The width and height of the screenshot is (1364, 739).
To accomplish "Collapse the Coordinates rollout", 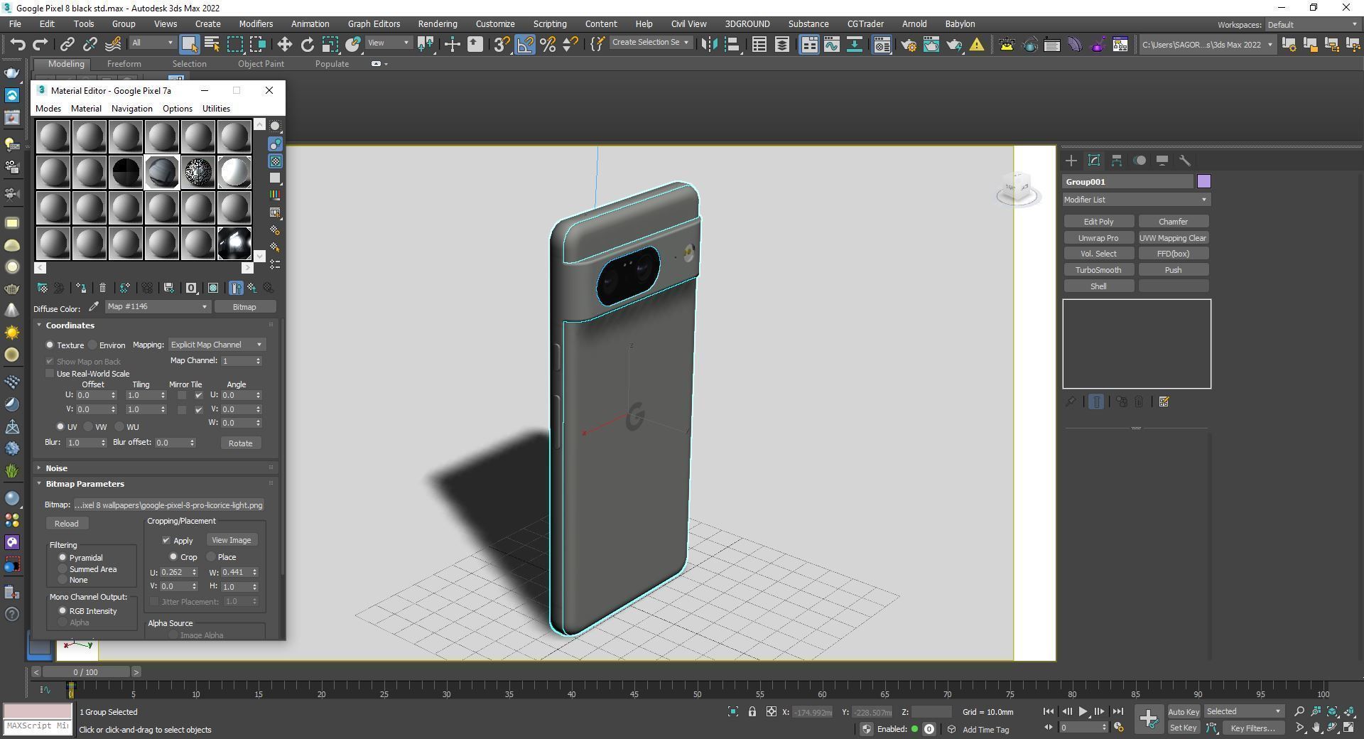I will coord(70,325).
